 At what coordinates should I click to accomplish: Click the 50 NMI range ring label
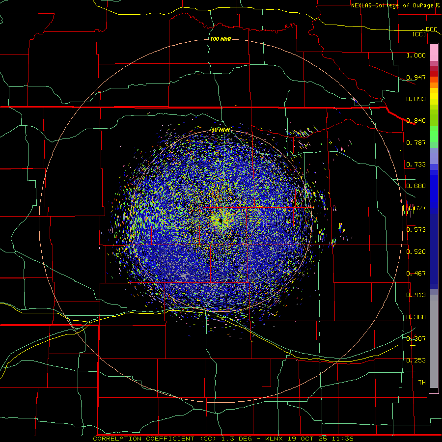coord(221,130)
